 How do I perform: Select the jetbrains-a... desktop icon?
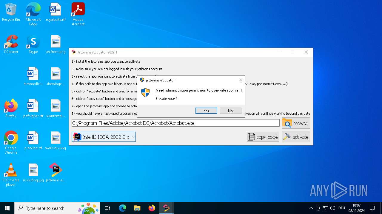(x=56, y=173)
